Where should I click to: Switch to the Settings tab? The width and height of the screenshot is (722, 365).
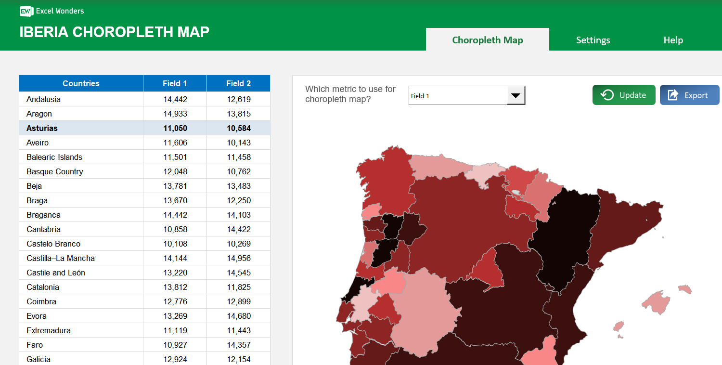pyautogui.click(x=593, y=40)
